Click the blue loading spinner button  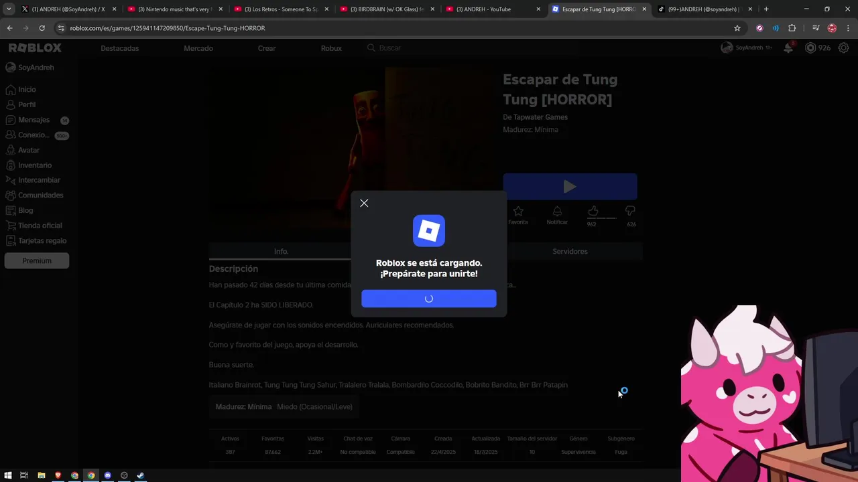point(429,299)
